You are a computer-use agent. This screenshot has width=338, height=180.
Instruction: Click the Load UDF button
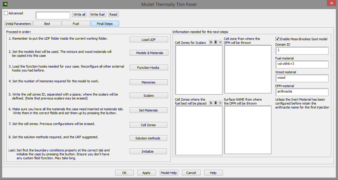click(x=149, y=40)
